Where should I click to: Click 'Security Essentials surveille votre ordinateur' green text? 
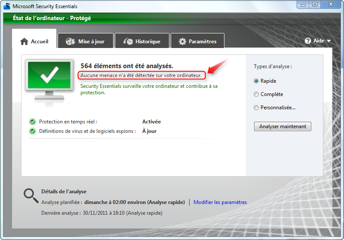(149, 89)
